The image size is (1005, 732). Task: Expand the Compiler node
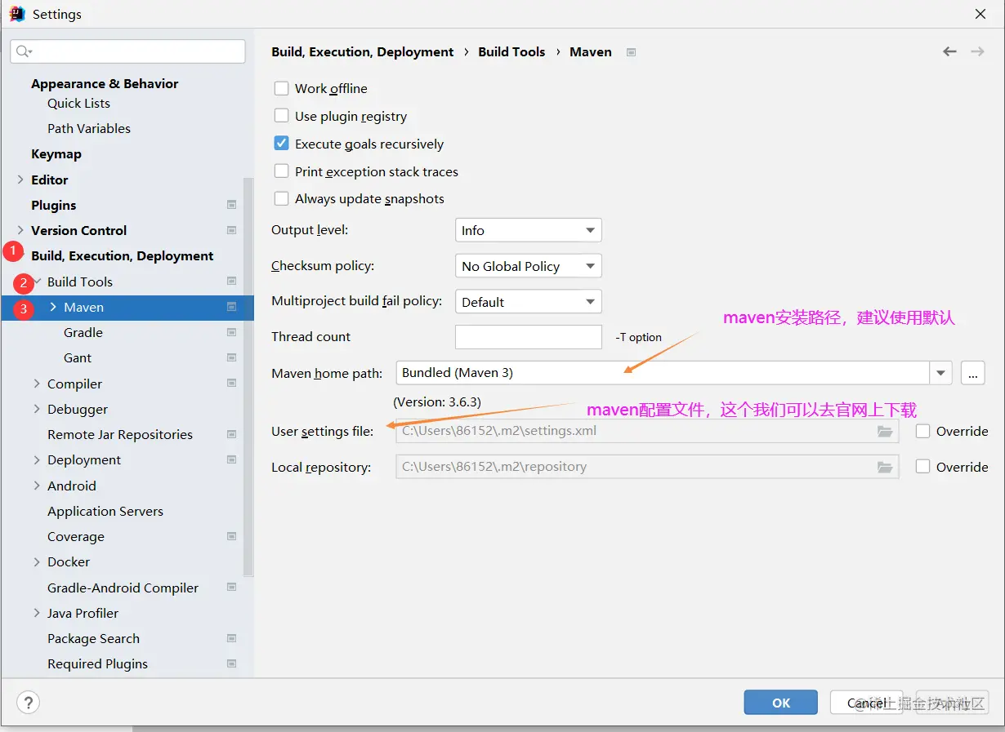[37, 384]
